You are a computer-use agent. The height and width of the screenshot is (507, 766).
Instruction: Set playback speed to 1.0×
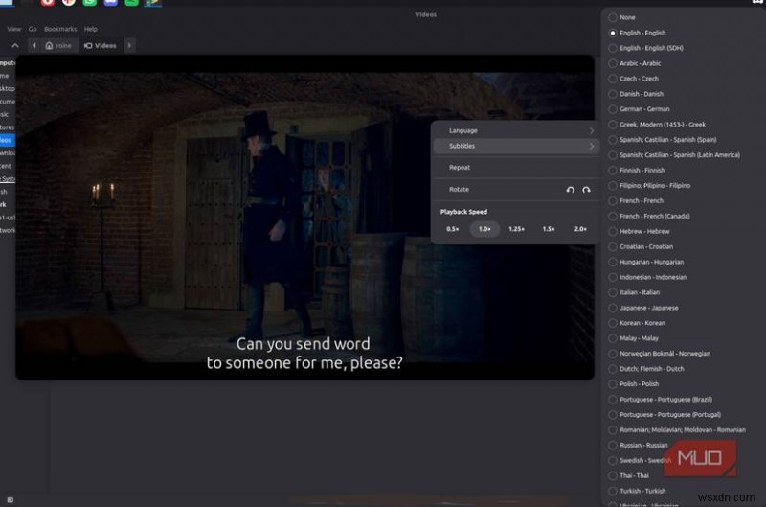coord(484,229)
